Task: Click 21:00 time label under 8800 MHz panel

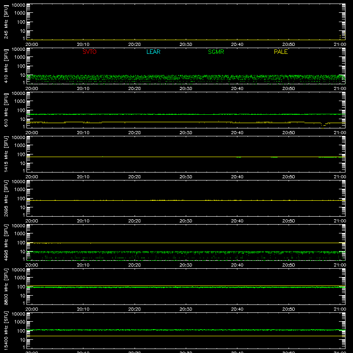Action: [x=340, y=309]
